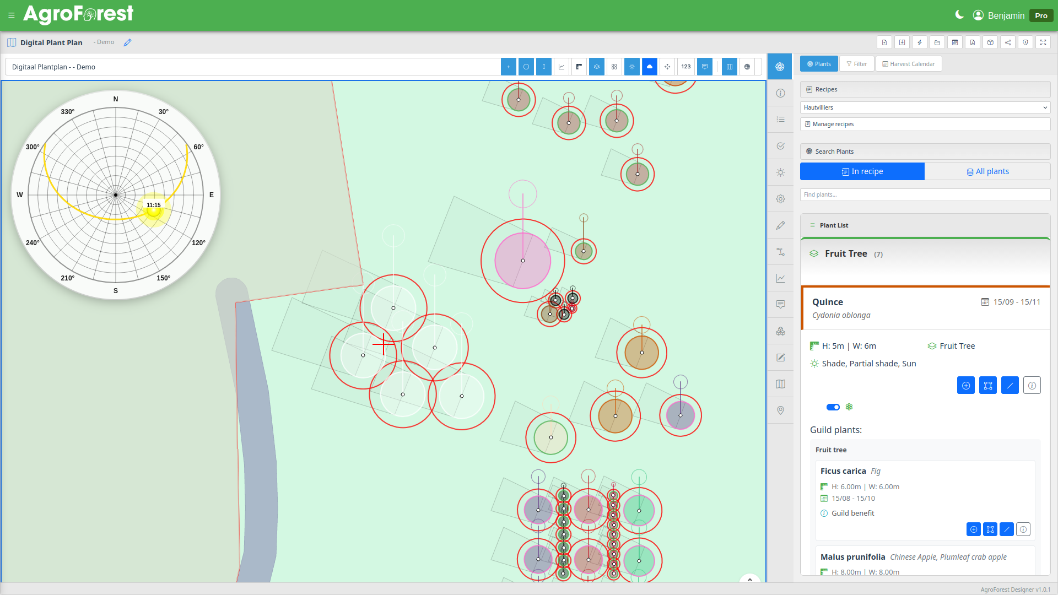Click the map layers icon in the right sidebar
1058x595 pixels.
pos(780,383)
